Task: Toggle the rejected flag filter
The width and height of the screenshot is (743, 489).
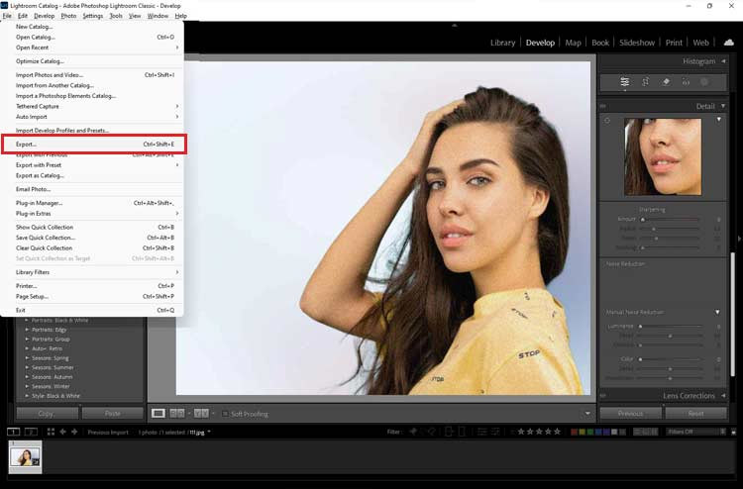Action: (x=431, y=432)
